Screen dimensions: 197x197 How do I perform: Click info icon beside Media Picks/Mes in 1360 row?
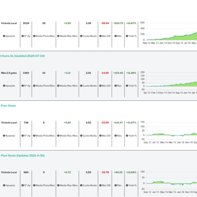click(34, 86)
